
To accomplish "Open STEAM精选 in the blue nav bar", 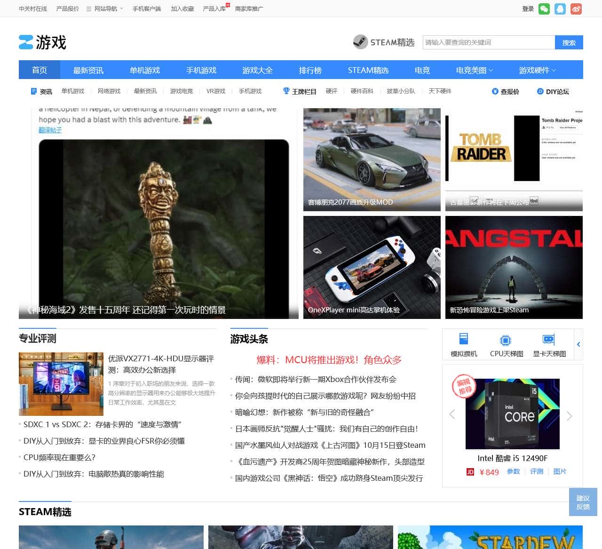I will [x=368, y=70].
